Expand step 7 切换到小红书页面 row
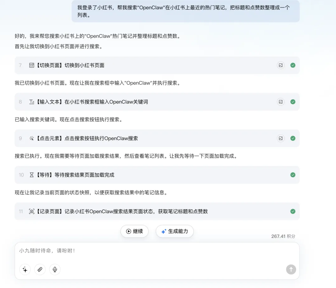 pyautogui.click(x=157, y=65)
